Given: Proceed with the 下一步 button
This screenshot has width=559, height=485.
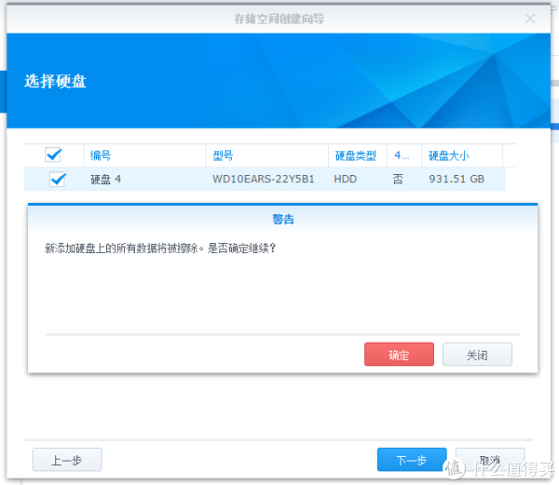Looking at the screenshot, I should [411, 460].
